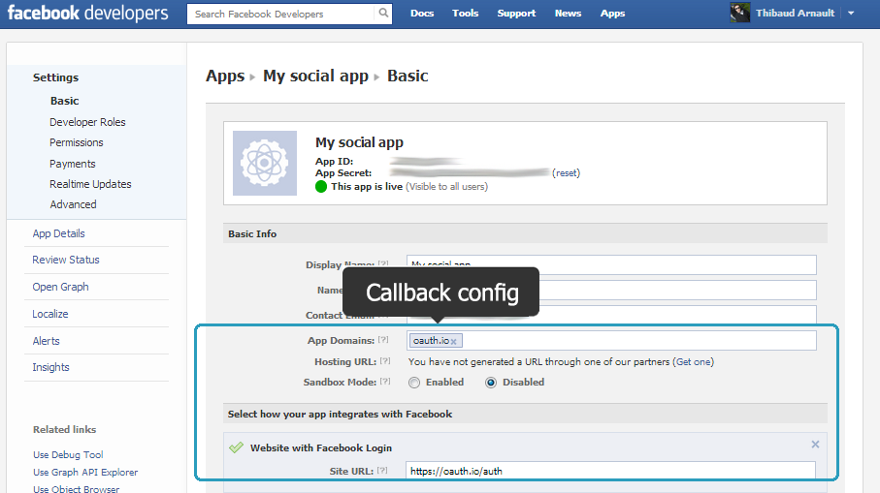Click Website with Facebook Login header
The image size is (880, 493).
point(321,447)
